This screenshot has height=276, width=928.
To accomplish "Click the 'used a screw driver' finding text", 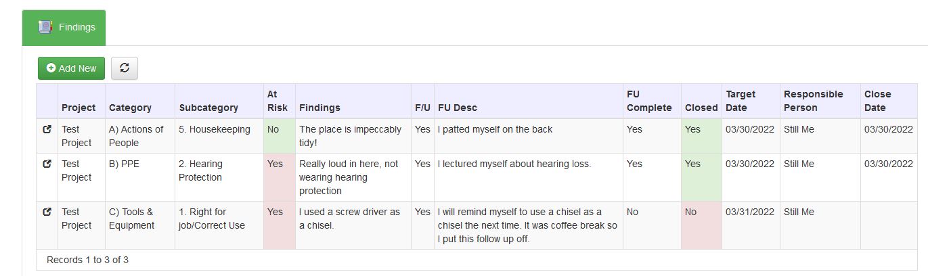I will point(349,218).
